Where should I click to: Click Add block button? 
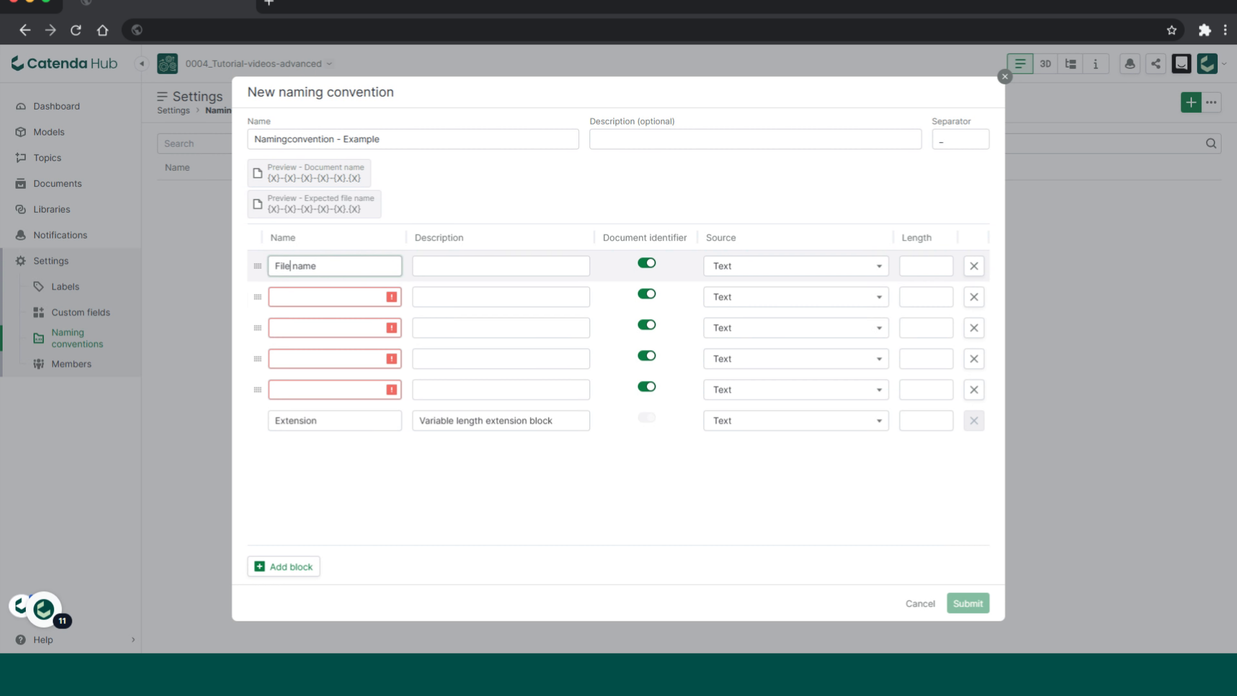pos(283,566)
